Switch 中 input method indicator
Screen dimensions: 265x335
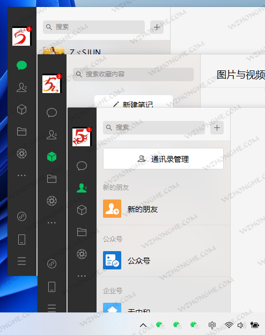[212, 325]
